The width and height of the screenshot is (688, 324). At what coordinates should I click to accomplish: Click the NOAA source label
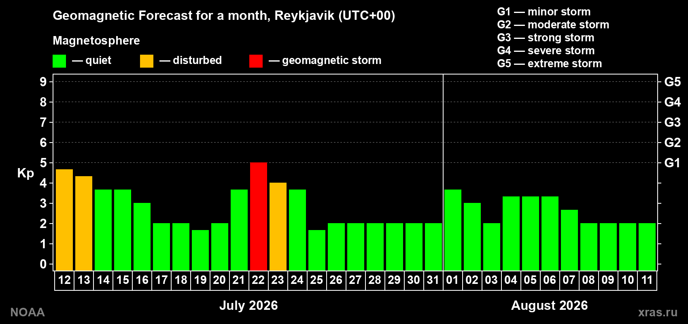coord(28,312)
